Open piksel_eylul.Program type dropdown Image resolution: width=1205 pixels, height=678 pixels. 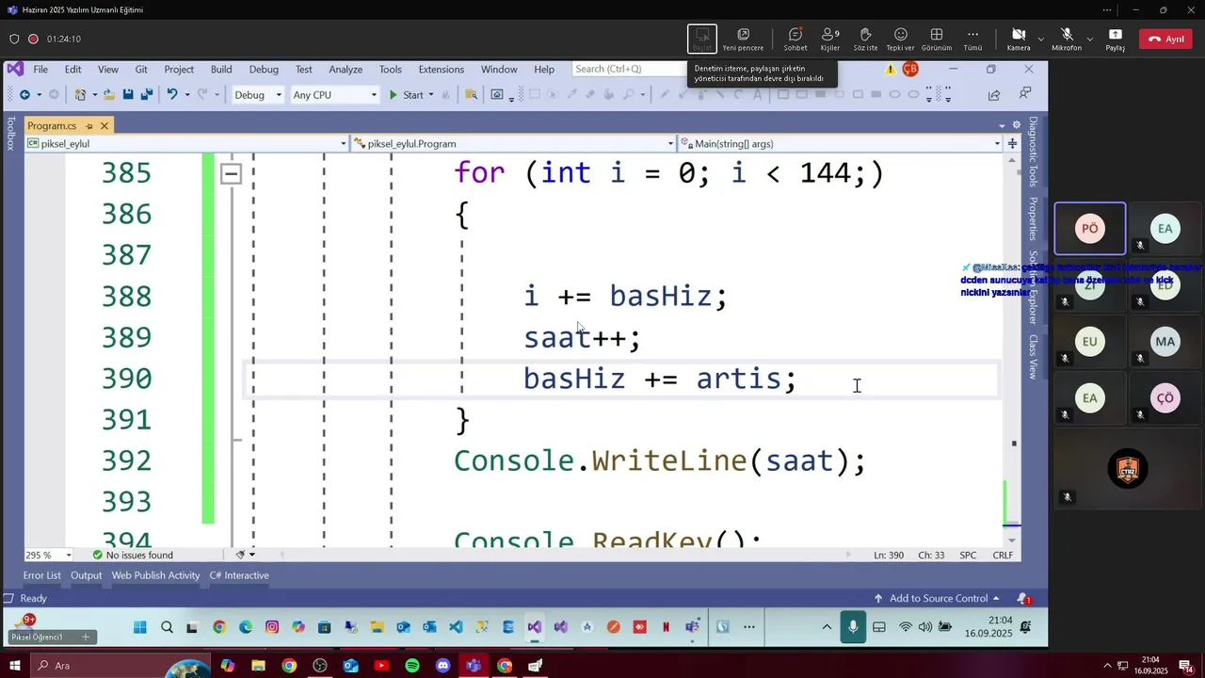coord(514,143)
